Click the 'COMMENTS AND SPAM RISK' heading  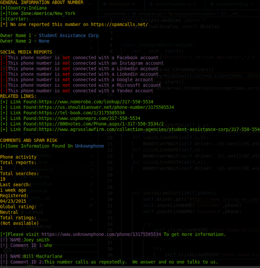click(x=28, y=141)
